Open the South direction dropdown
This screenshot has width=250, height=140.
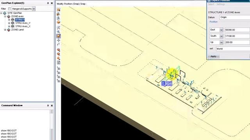pyautogui.click(x=221, y=36)
